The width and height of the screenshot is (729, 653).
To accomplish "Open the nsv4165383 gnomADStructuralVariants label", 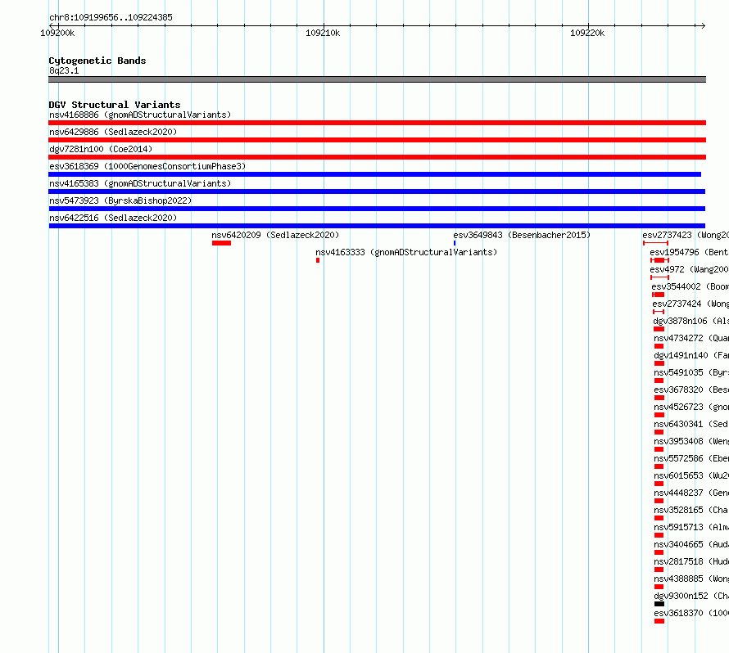I will point(140,183).
